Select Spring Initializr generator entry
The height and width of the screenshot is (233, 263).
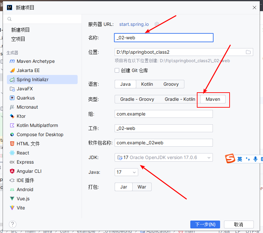[x=42, y=80]
